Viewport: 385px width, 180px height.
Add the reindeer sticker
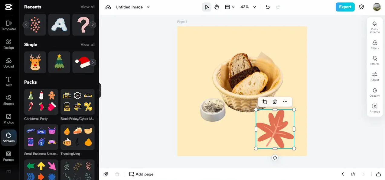point(35,62)
